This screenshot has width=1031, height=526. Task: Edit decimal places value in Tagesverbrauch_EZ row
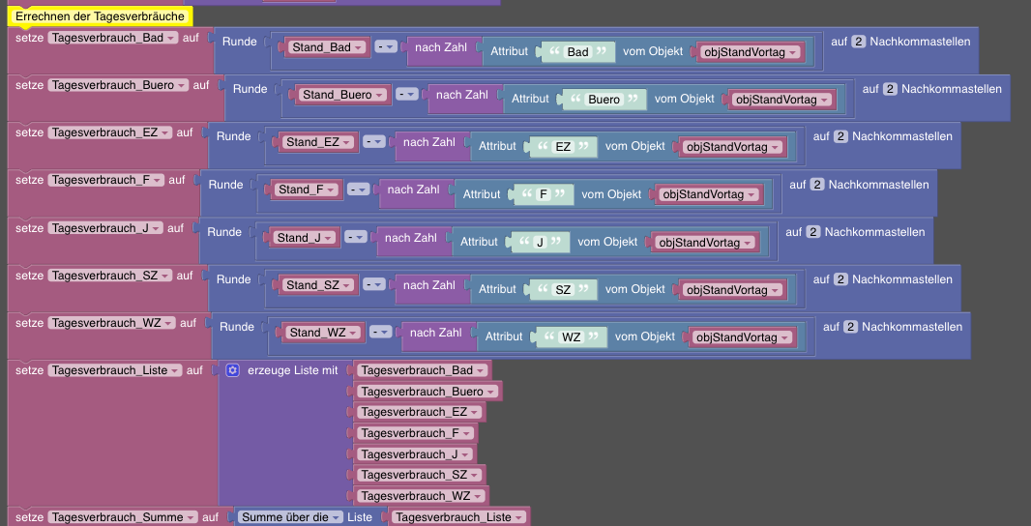coord(840,136)
